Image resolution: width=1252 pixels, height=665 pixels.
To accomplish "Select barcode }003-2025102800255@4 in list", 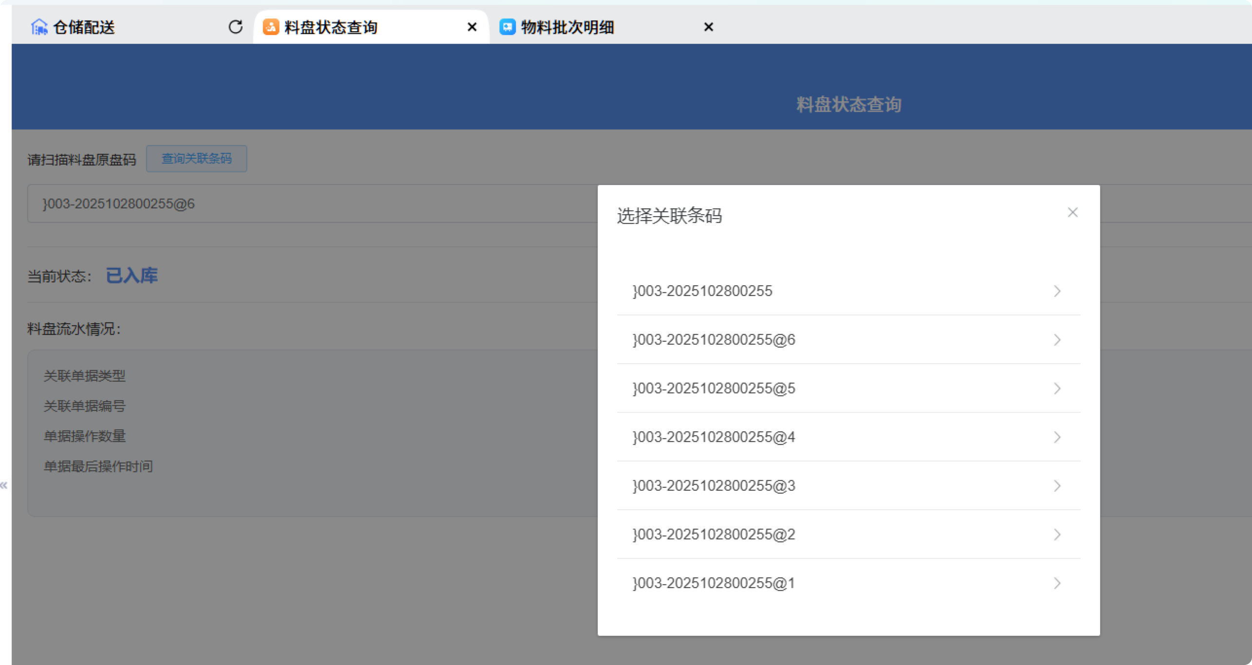I will [714, 437].
